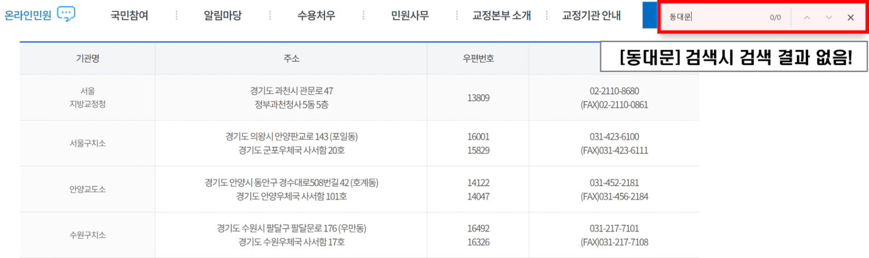
Task: Click the 우편번호 column header
Action: [x=478, y=59]
